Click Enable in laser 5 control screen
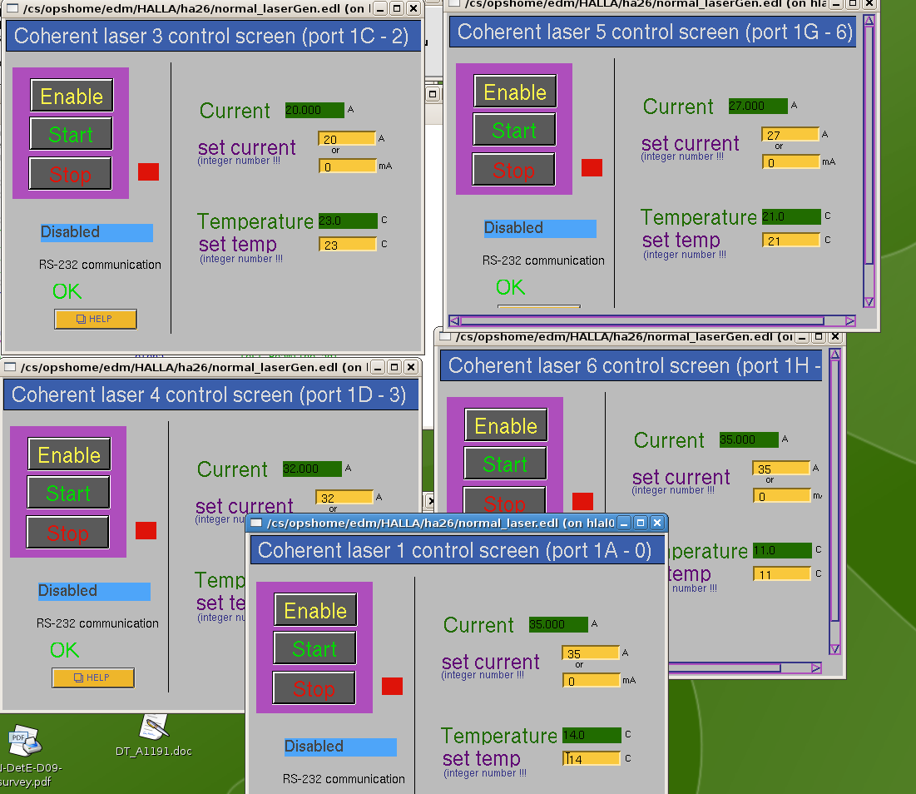 (515, 92)
